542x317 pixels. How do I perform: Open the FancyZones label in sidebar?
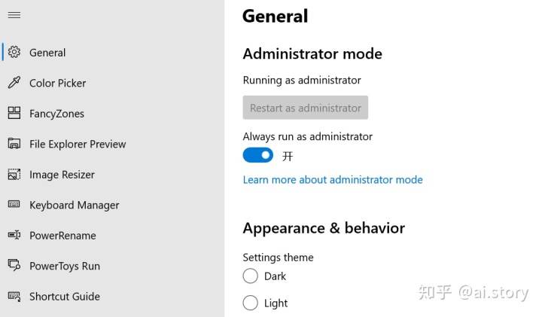pos(56,114)
